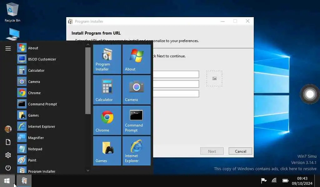This screenshot has height=187, width=320.
Task: Open Program Installer in the app list
Action: 50,171
